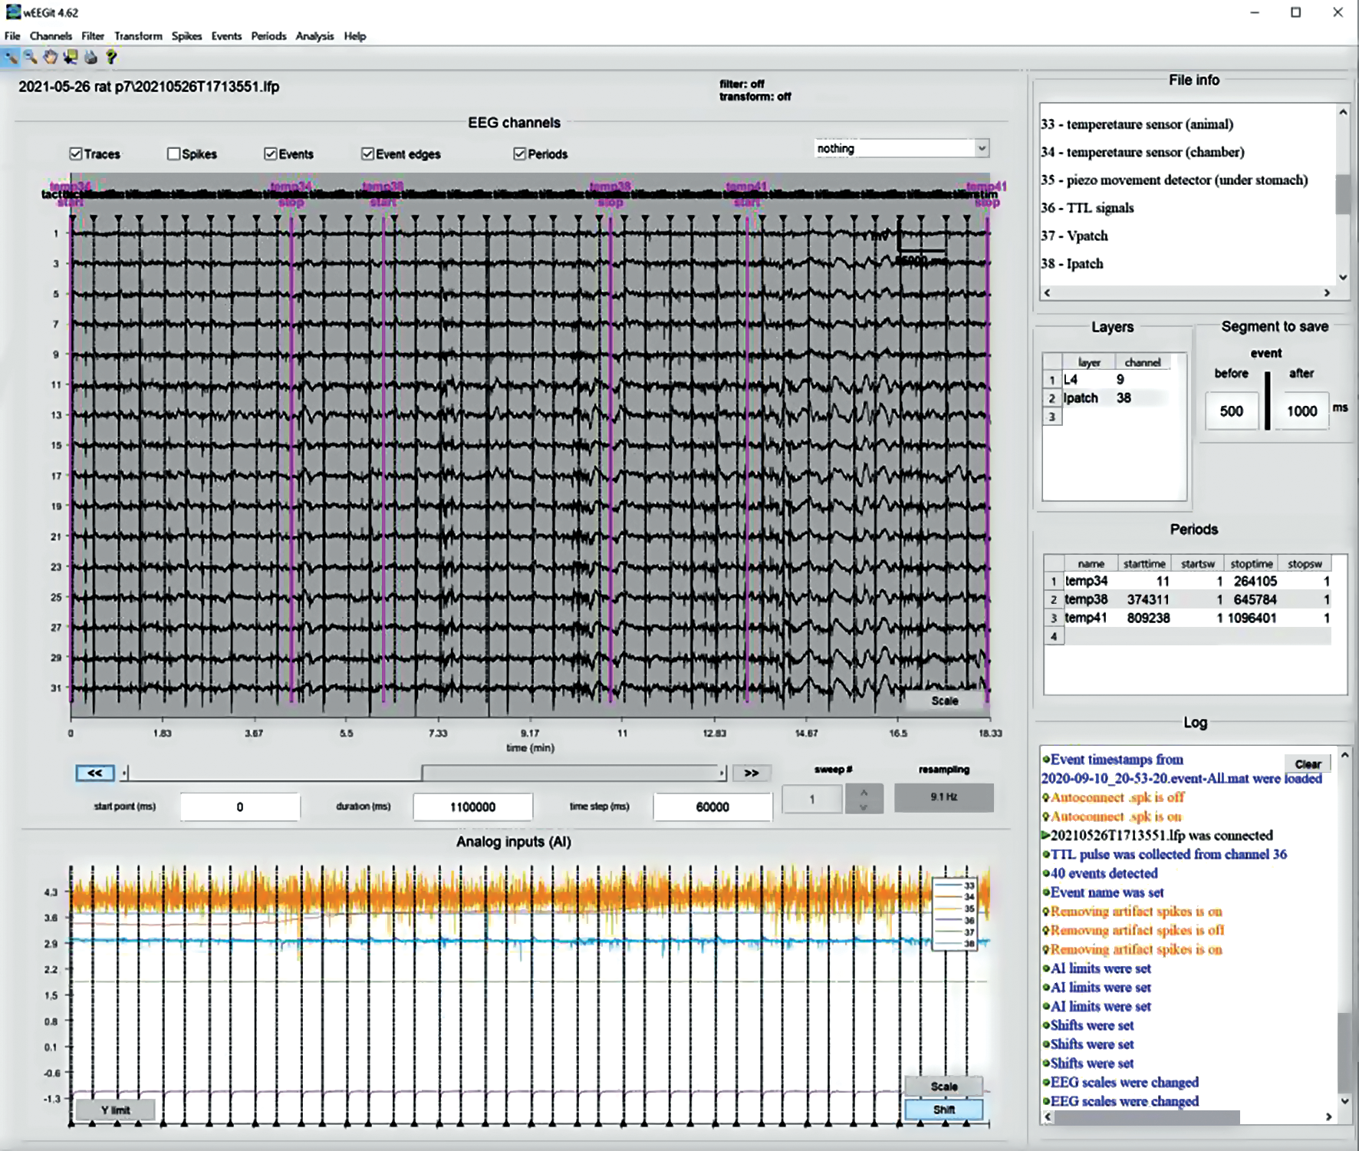Viewport: 1359px width, 1151px height.
Task: Click the duration (ms) input field
Action: (x=472, y=806)
